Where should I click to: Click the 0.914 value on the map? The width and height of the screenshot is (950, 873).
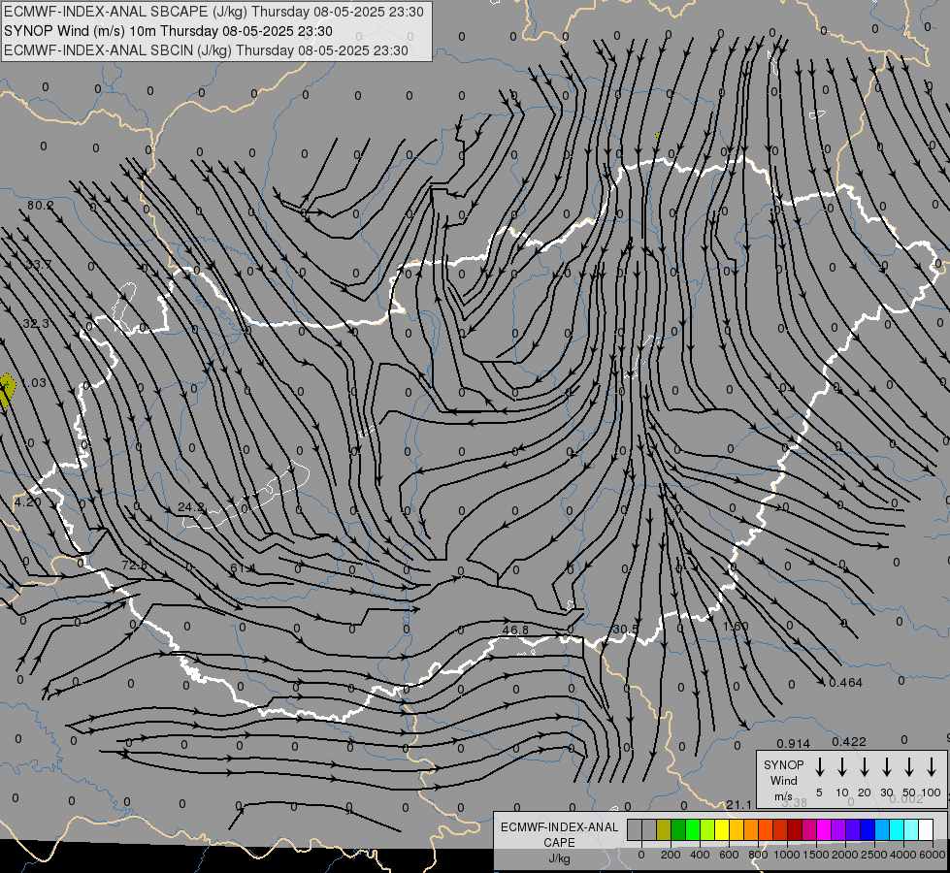click(794, 743)
